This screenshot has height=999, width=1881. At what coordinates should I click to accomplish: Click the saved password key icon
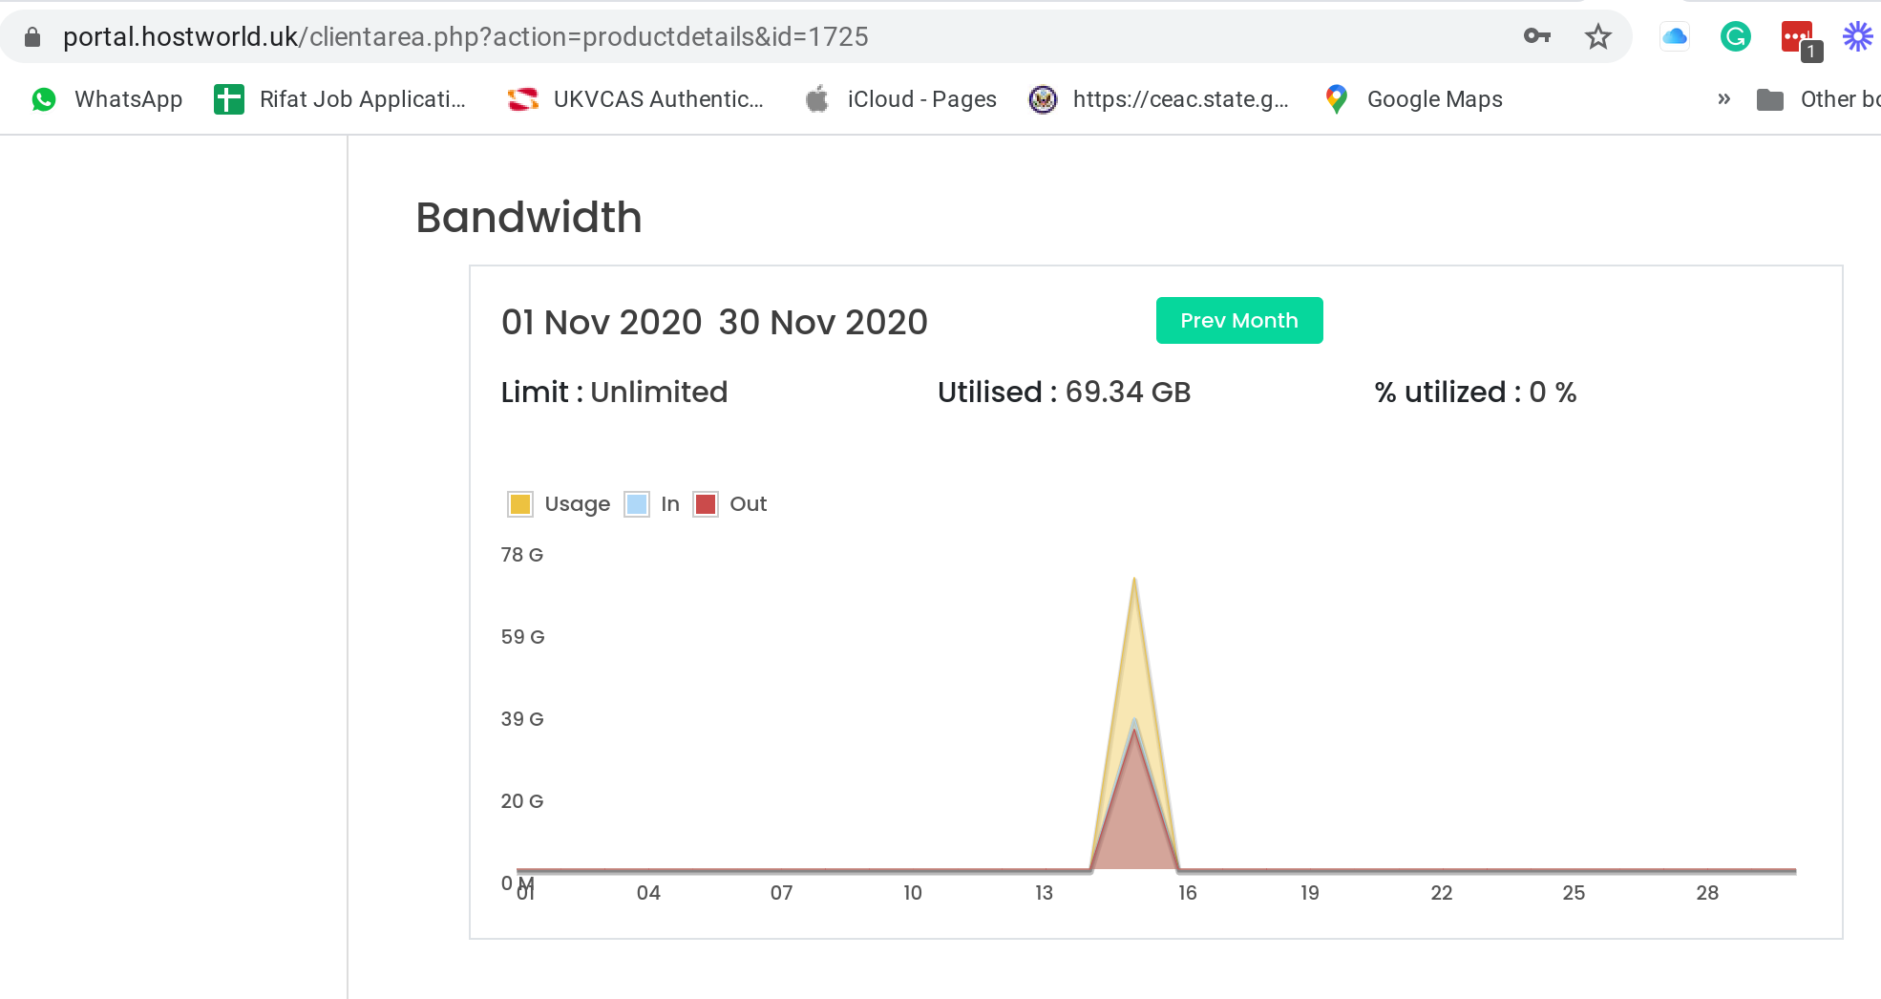[1536, 36]
